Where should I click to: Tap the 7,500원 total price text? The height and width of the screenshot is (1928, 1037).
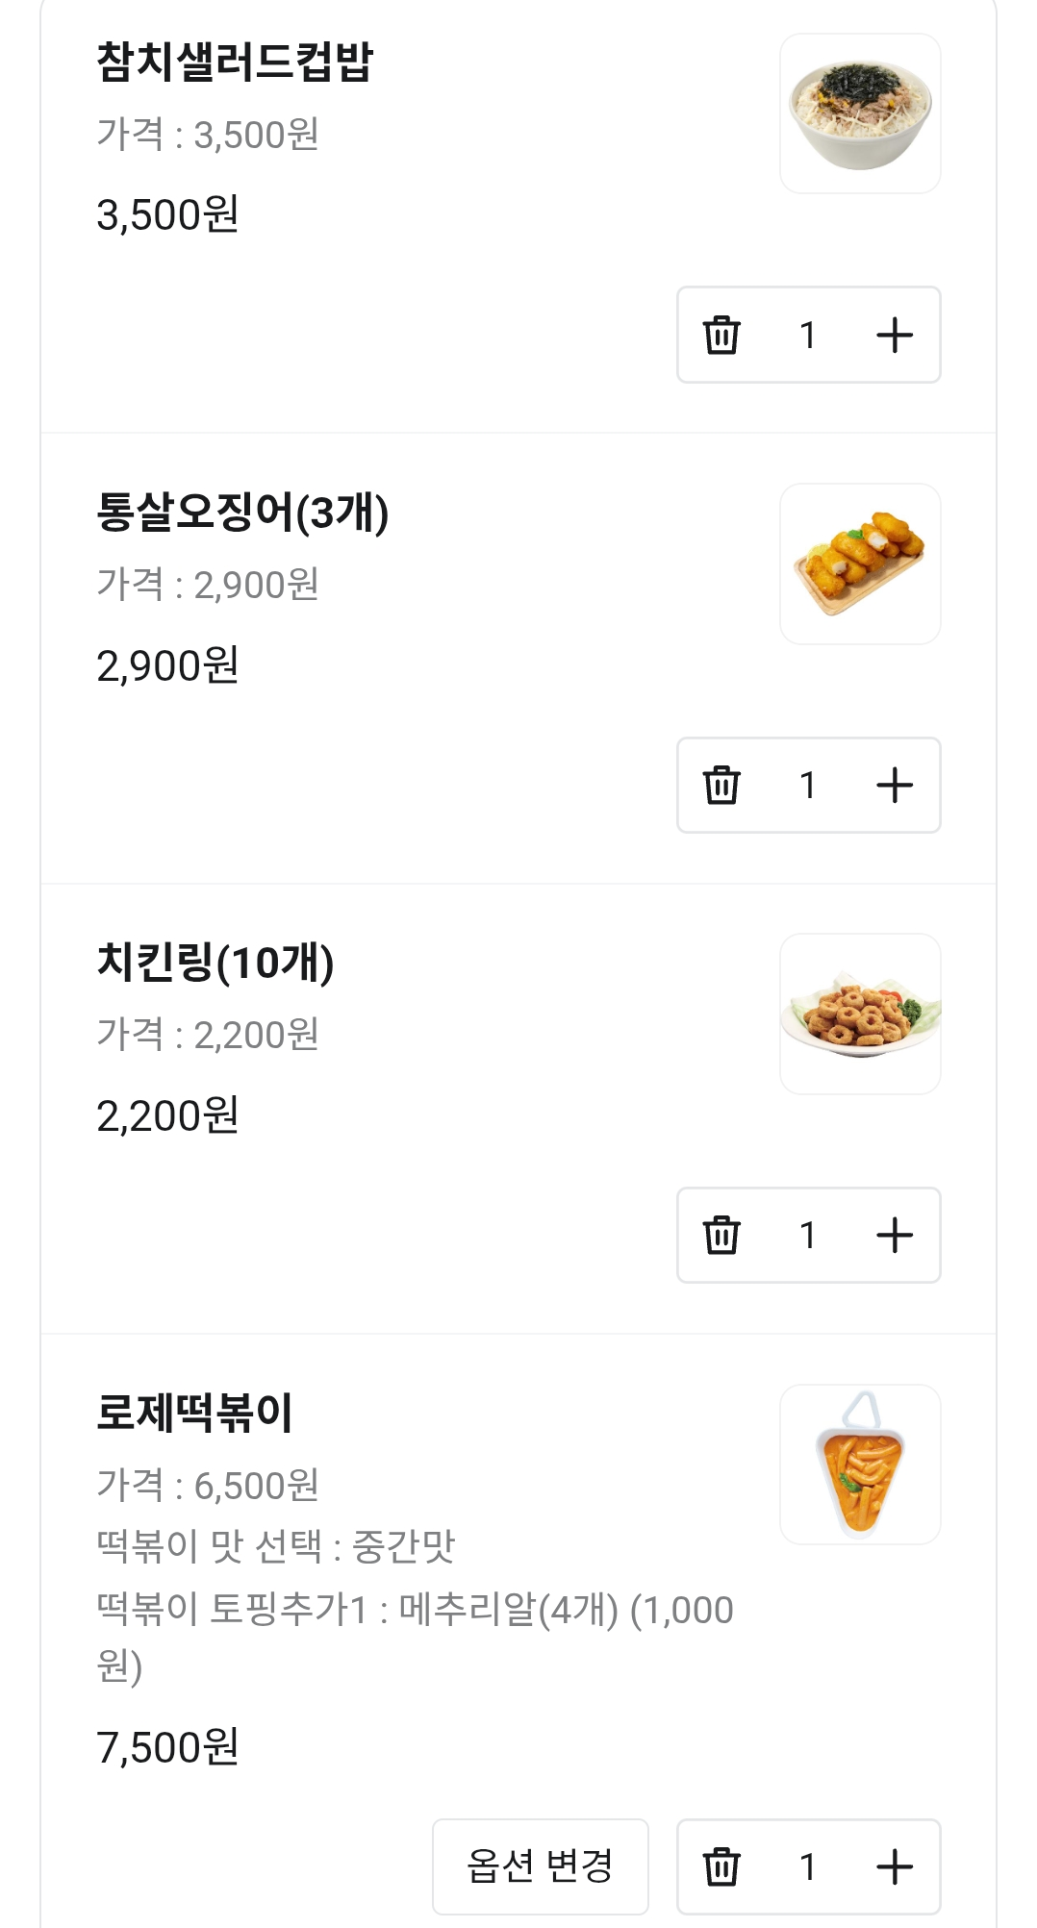click(x=167, y=1747)
